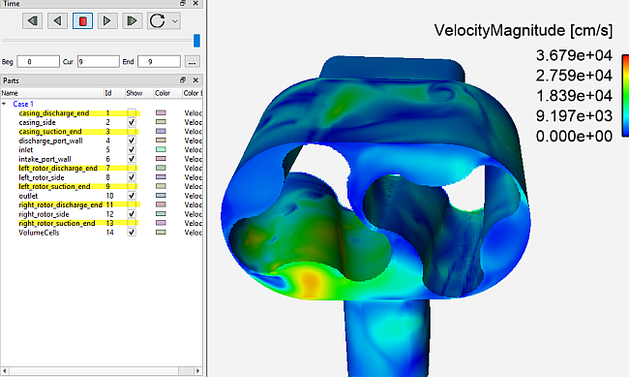Jump to last time step

coord(132,21)
